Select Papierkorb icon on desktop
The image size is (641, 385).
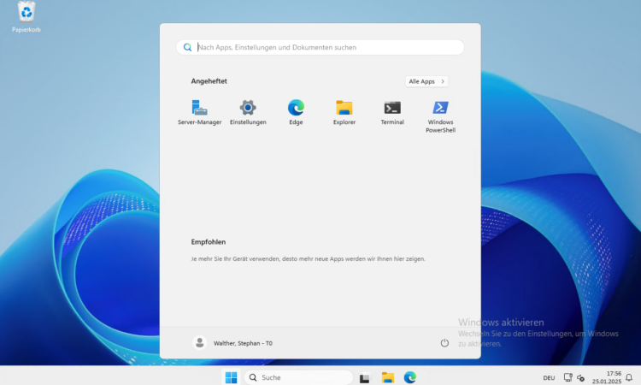pos(26,17)
